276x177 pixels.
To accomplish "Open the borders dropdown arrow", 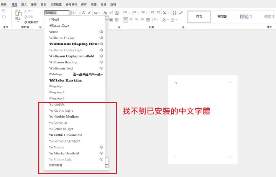I will (x=177, y=20).
